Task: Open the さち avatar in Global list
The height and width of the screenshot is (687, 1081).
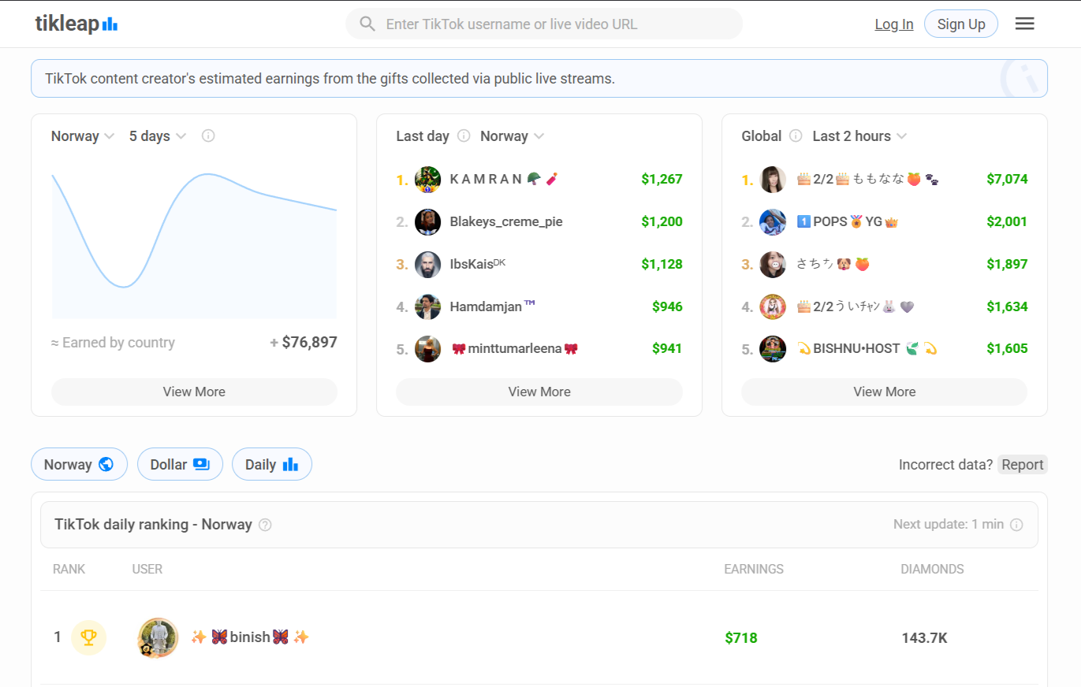Action: tap(773, 264)
